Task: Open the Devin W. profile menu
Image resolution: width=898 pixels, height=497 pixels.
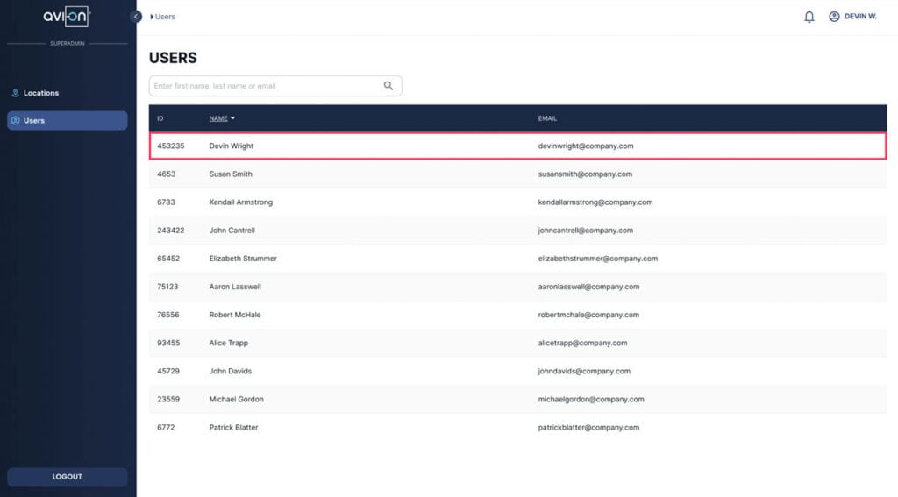Action: 852,17
